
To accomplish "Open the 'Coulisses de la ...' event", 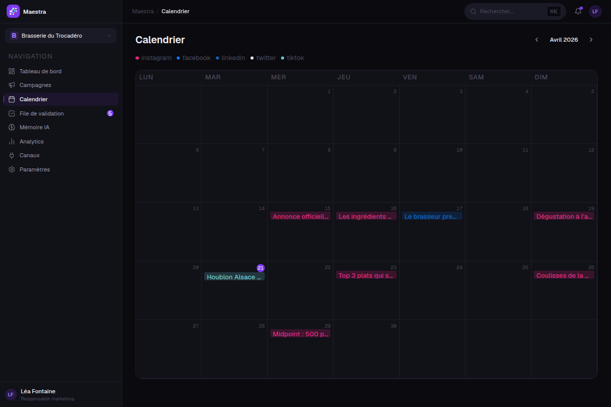I will click(564, 275).
